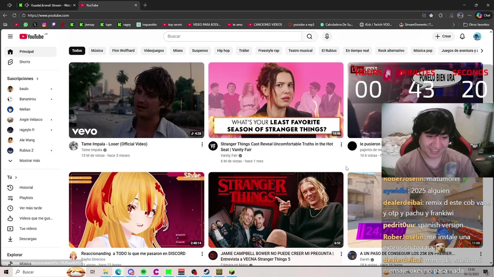
Task: Expand Mostrar más subscriptions
Action: [31, 160]
